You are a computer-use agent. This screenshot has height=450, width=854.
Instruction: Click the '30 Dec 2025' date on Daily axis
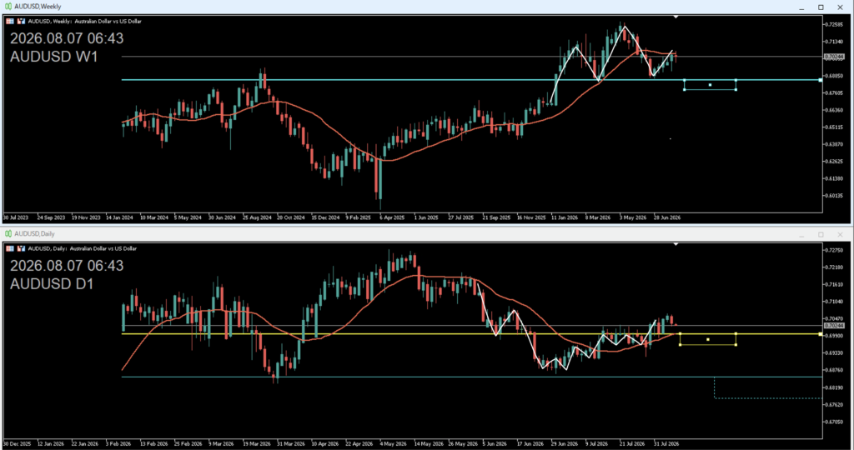coord(17,443)
